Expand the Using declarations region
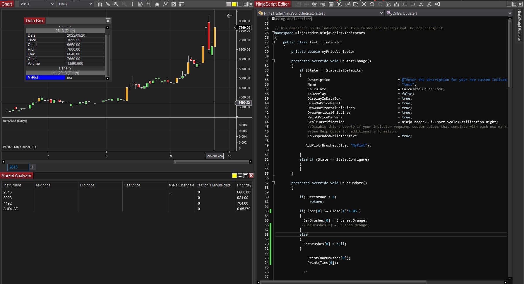524x284 pixels. pos(273,19)
